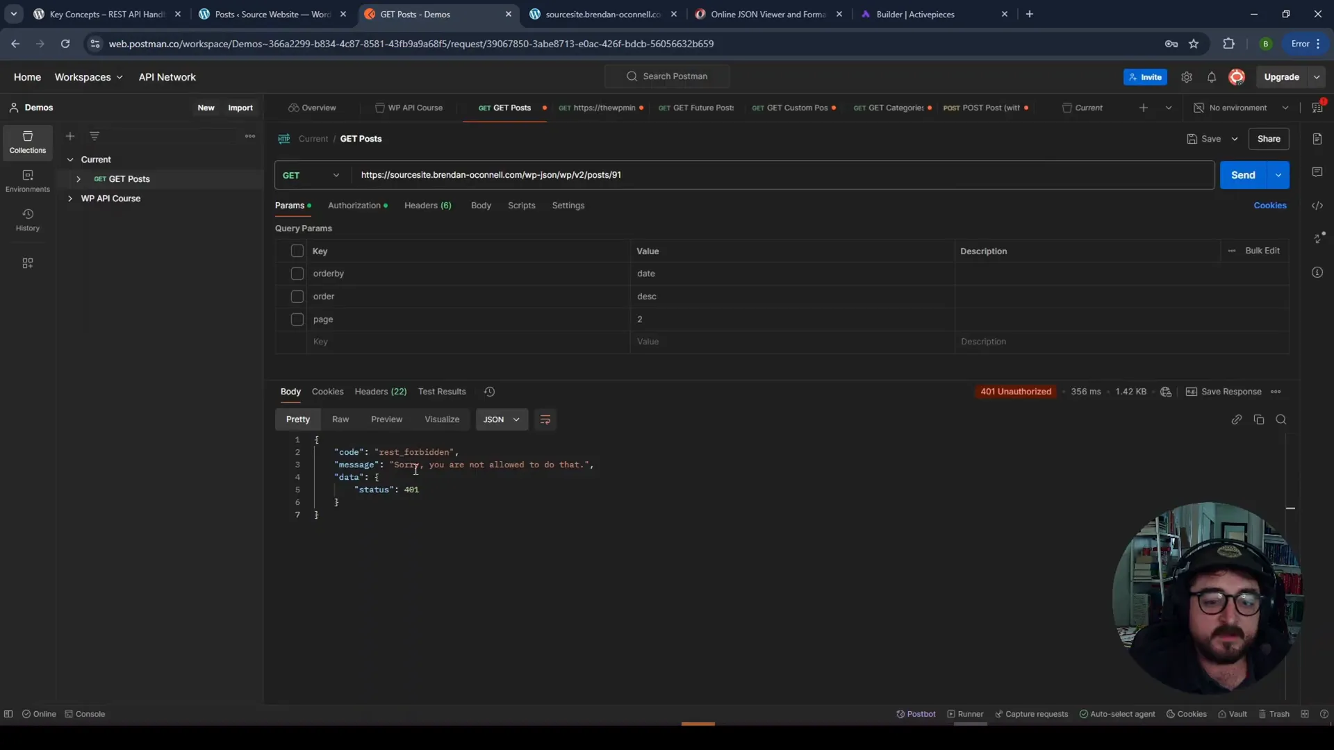The width and height of the screenshot is (1334, 750).
Task: Collapse the Current collection
Action: [x=70, y=160]
